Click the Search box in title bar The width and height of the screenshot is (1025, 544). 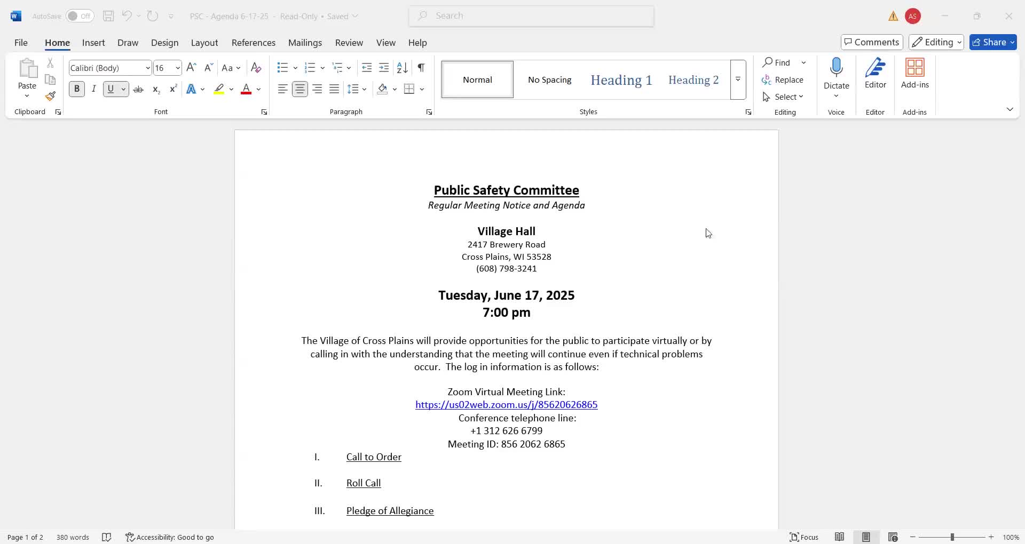532,16
